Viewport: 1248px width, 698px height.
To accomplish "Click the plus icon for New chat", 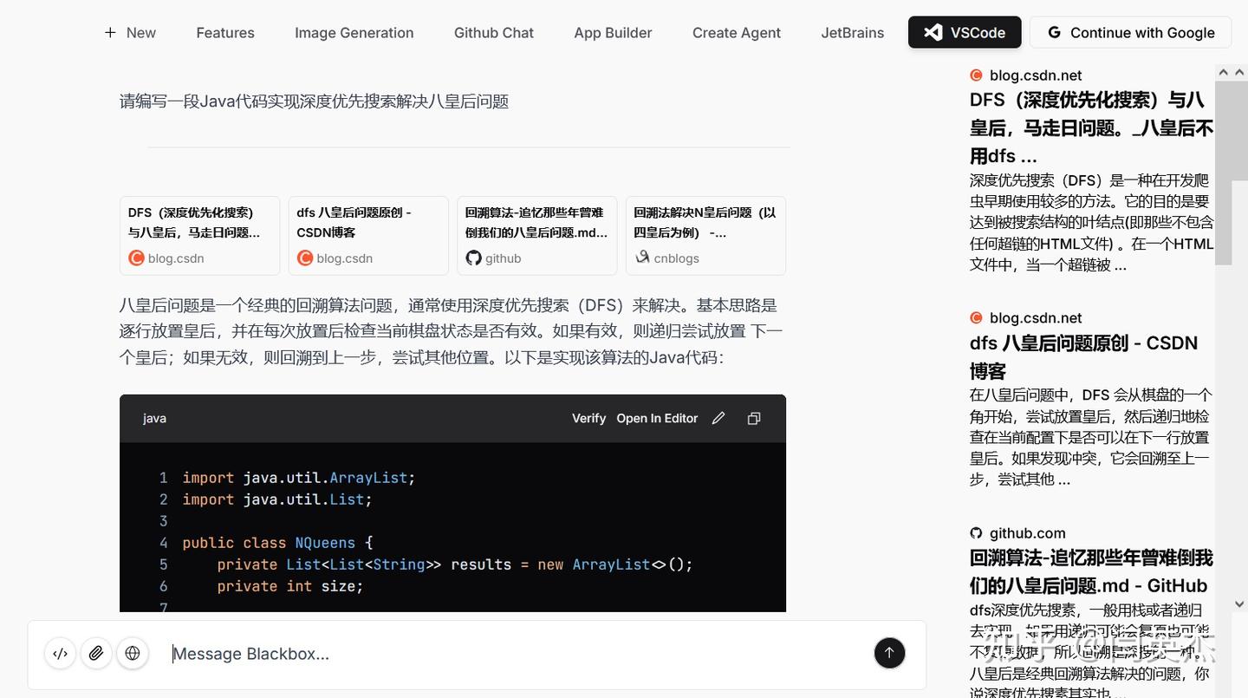I will click(x=110, y=33).
